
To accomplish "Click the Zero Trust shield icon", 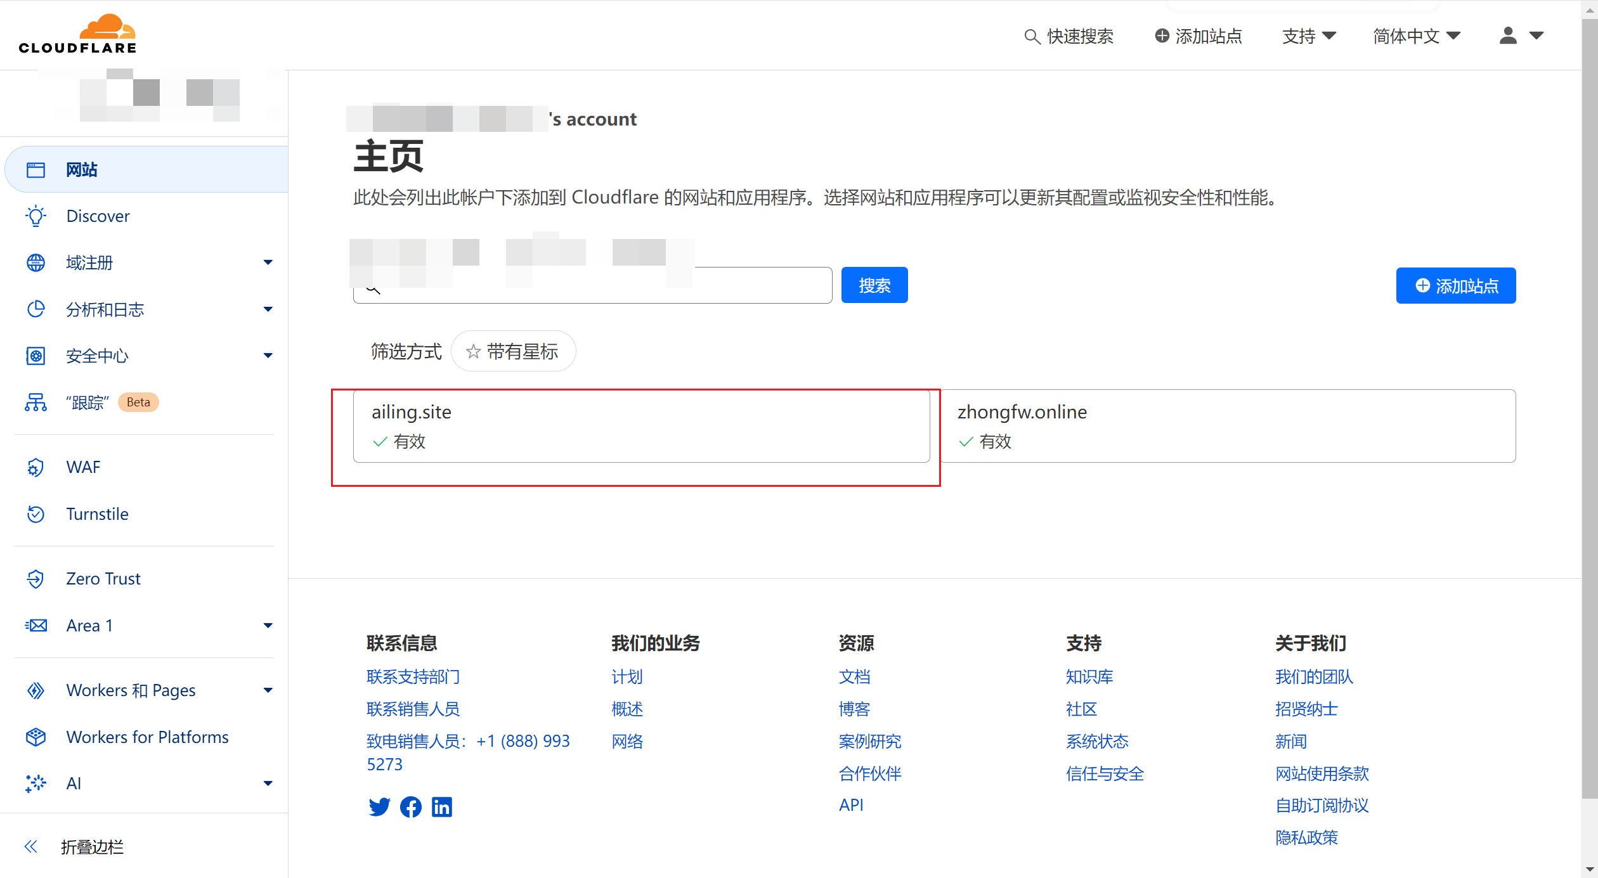I will (36, 579).
